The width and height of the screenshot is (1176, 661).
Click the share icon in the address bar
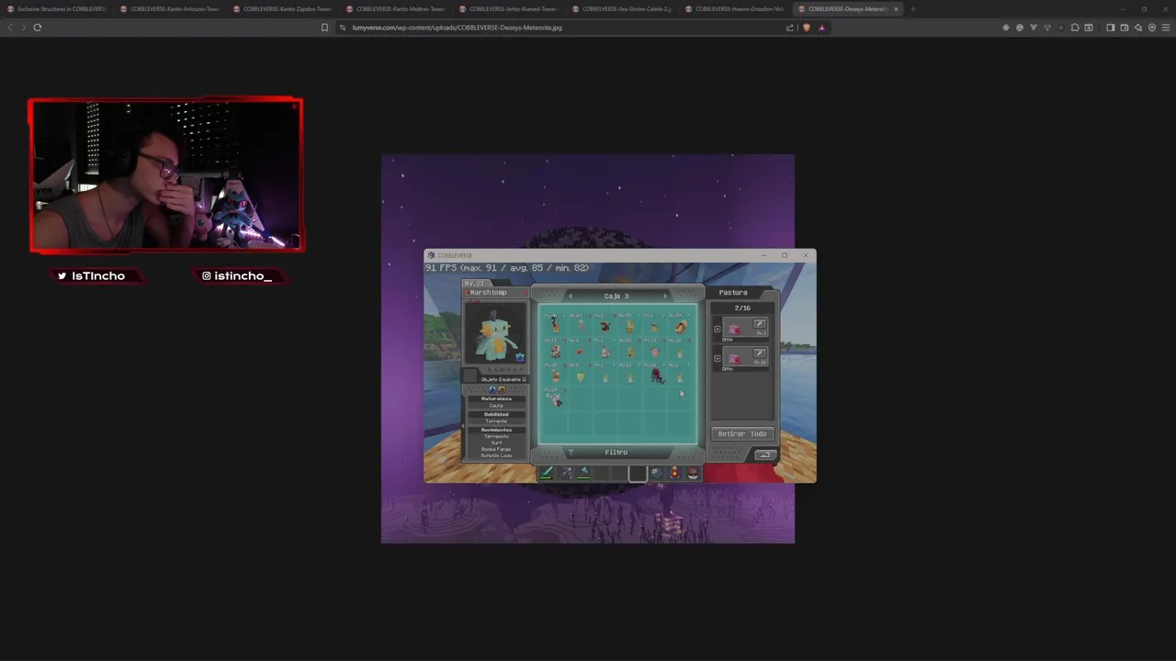789,28
